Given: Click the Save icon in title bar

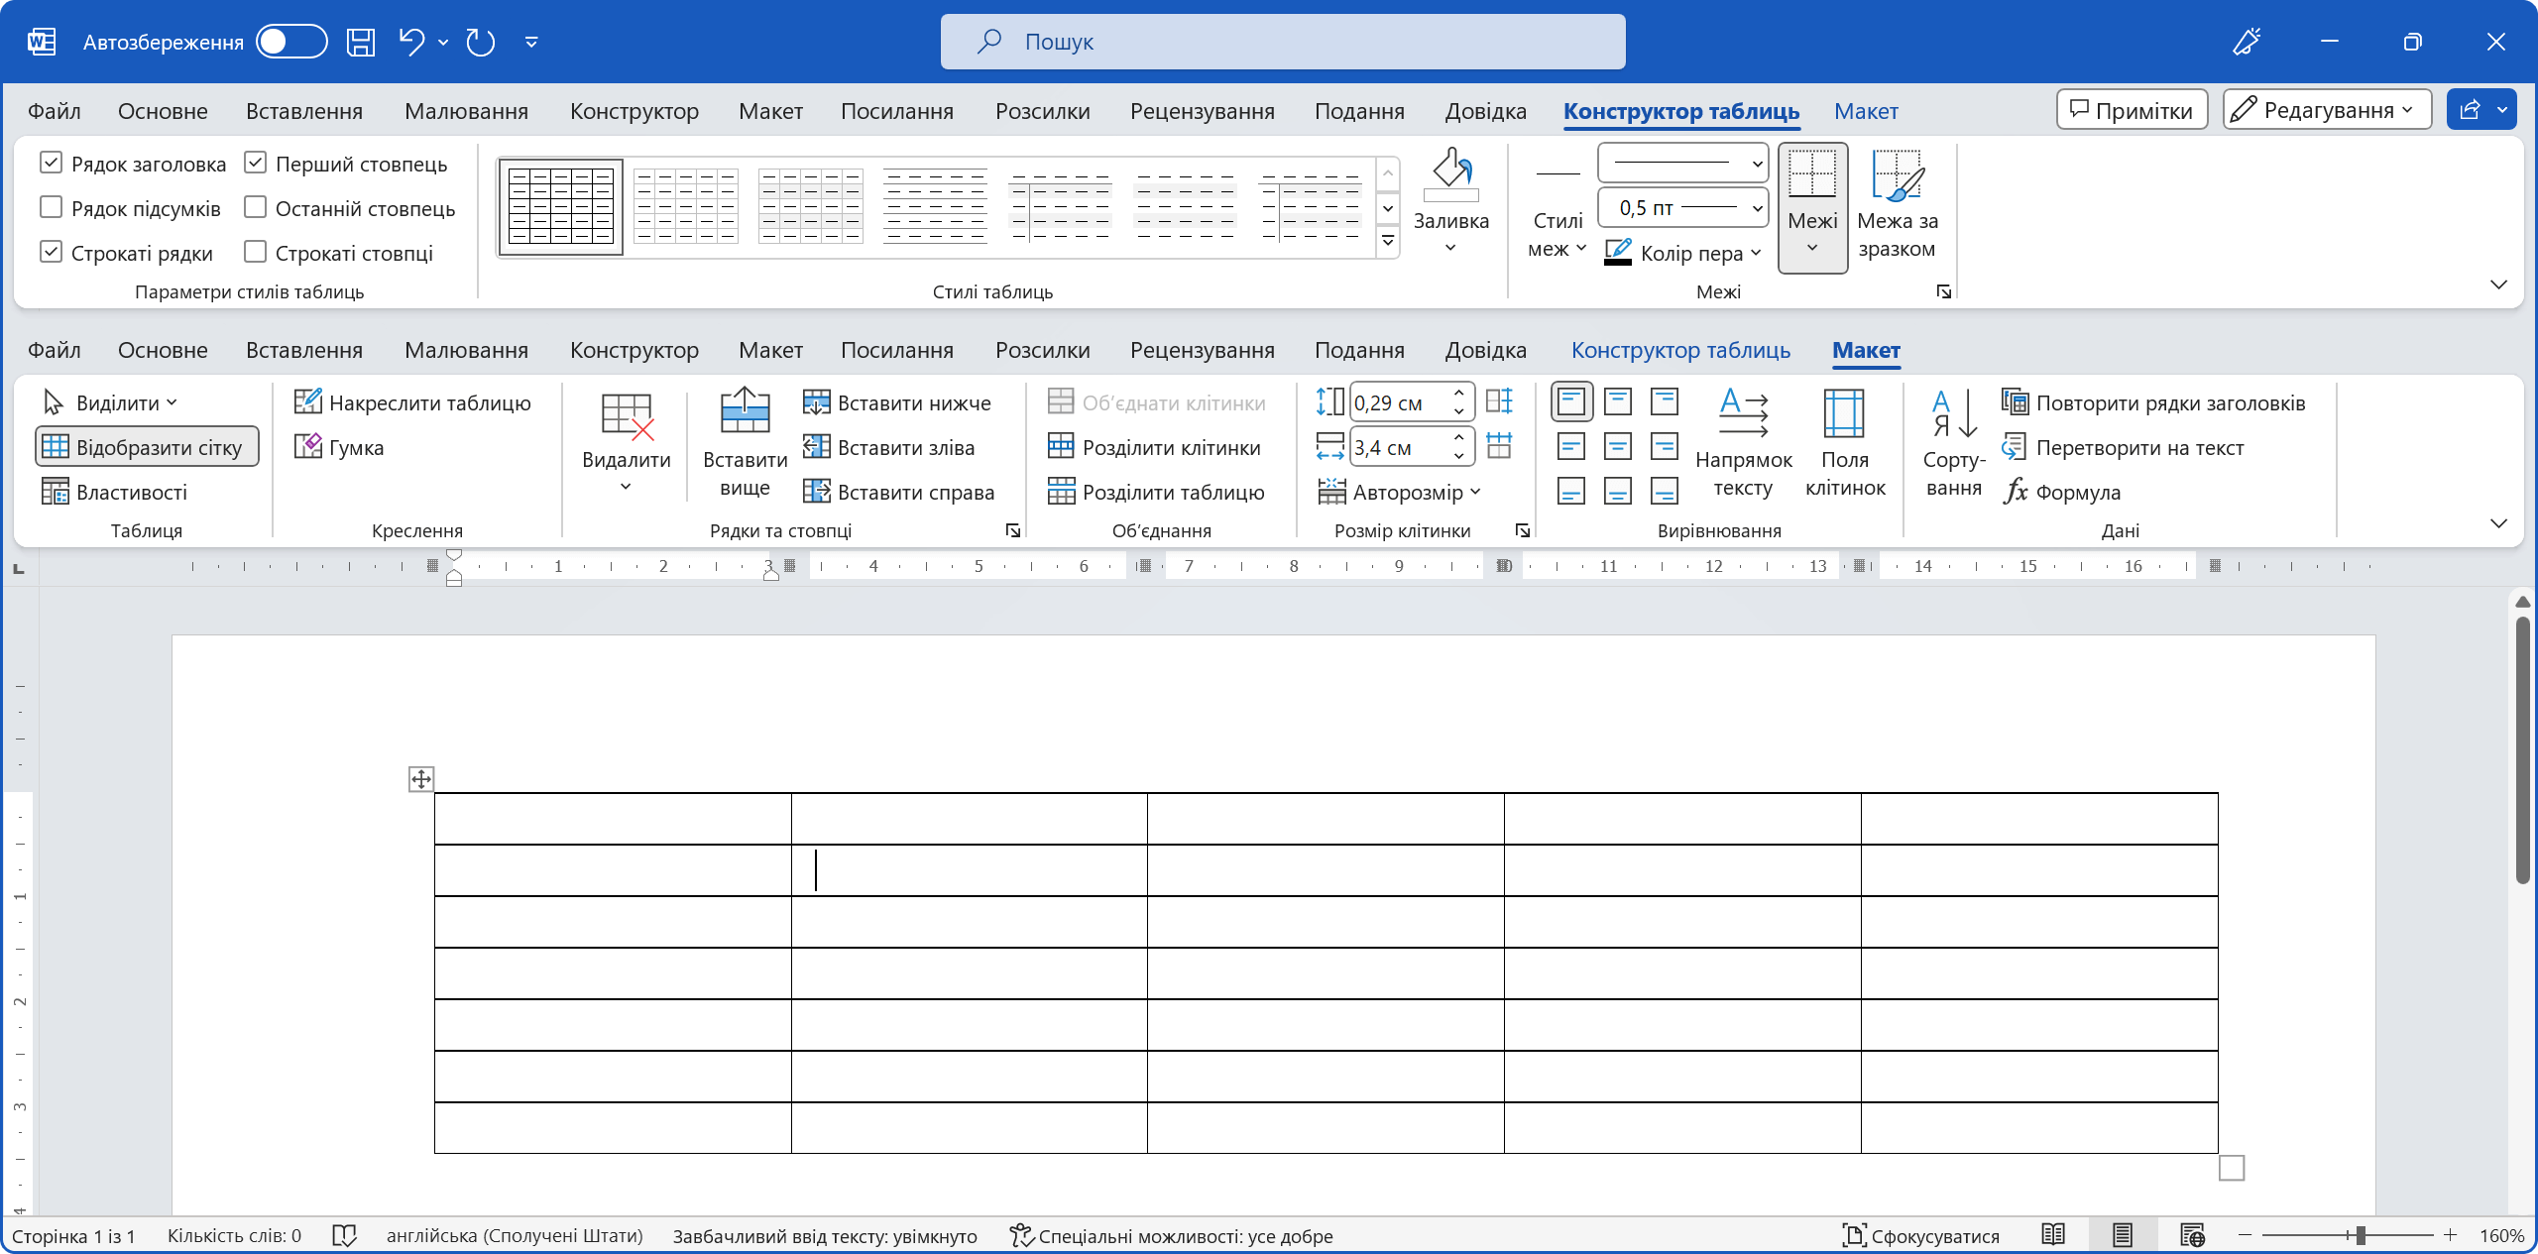Looking at the screenshot, I should click(360, 42).
